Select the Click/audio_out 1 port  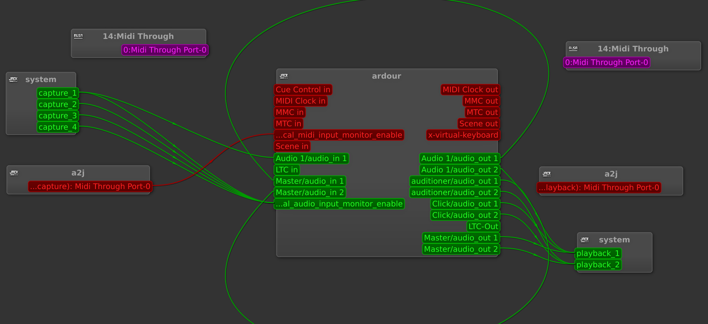pos(465,204)
